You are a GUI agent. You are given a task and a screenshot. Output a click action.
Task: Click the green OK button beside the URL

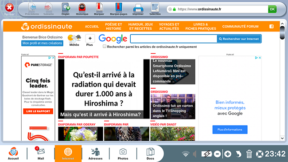272,9
